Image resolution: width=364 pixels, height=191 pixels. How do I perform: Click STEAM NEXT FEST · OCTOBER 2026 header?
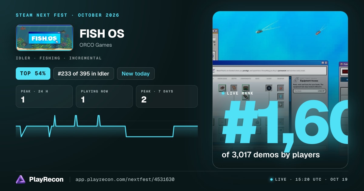click(67, 15)
